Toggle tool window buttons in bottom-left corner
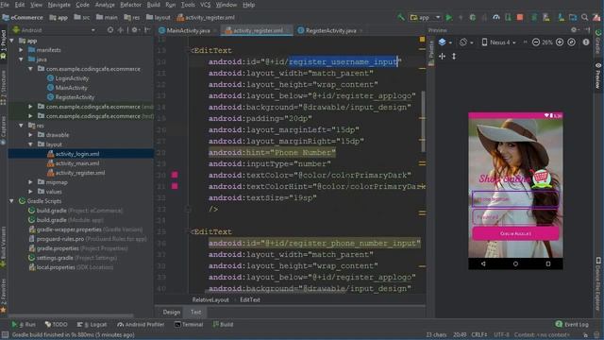604x340 pixels. [x=5, y=334]
